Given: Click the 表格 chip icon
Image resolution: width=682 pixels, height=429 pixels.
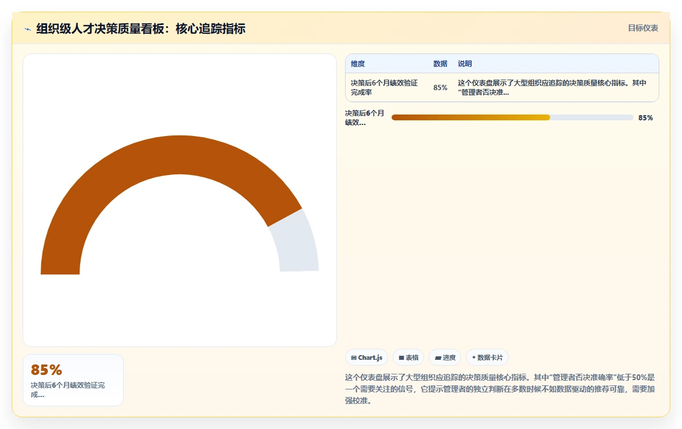Looking at the screenshot, I should point(401,357).
